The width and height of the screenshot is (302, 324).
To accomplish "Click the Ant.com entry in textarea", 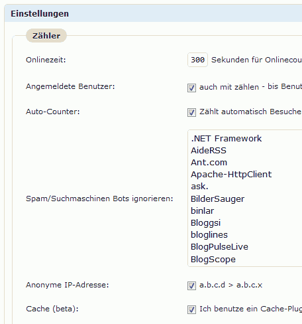I will (x=209, y=163).
